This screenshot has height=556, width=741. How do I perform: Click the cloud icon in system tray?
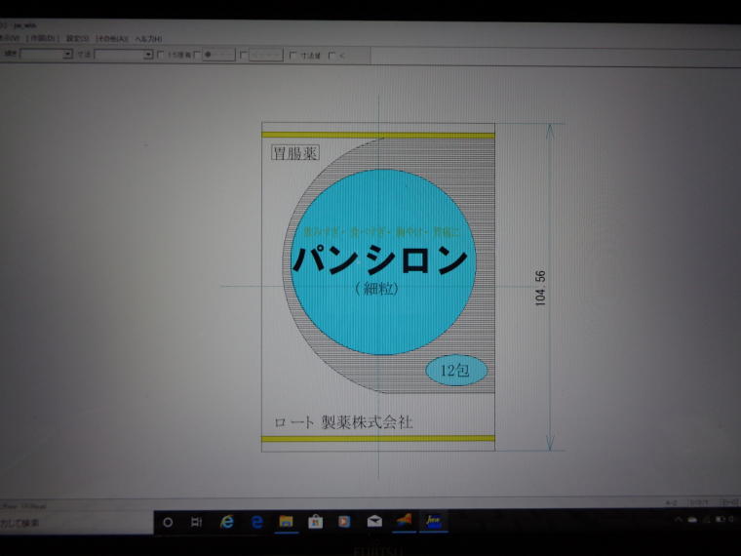(692, 520)
